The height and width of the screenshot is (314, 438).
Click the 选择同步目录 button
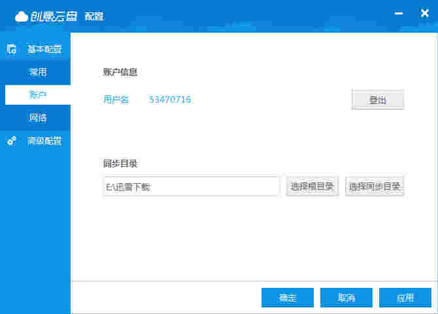[375, 186]
